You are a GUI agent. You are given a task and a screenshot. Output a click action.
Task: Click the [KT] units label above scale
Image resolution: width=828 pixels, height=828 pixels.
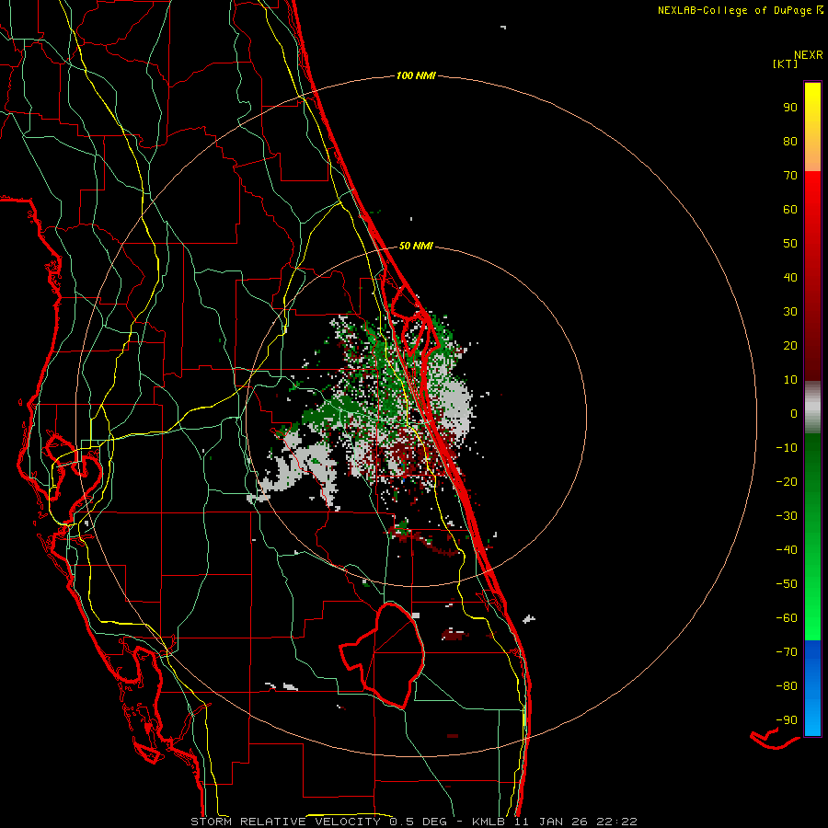(785, 63)
